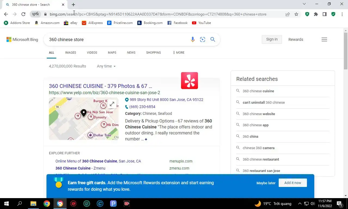Dismiss banner with Maybe later
Screen dimensions: 348x209
266,183
